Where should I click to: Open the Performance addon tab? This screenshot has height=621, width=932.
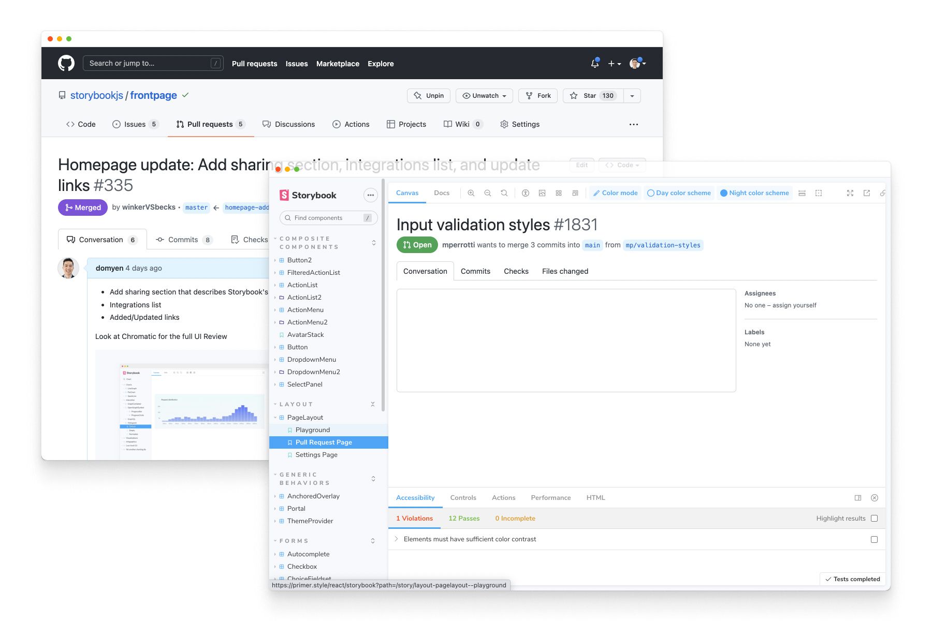(551, 498)
